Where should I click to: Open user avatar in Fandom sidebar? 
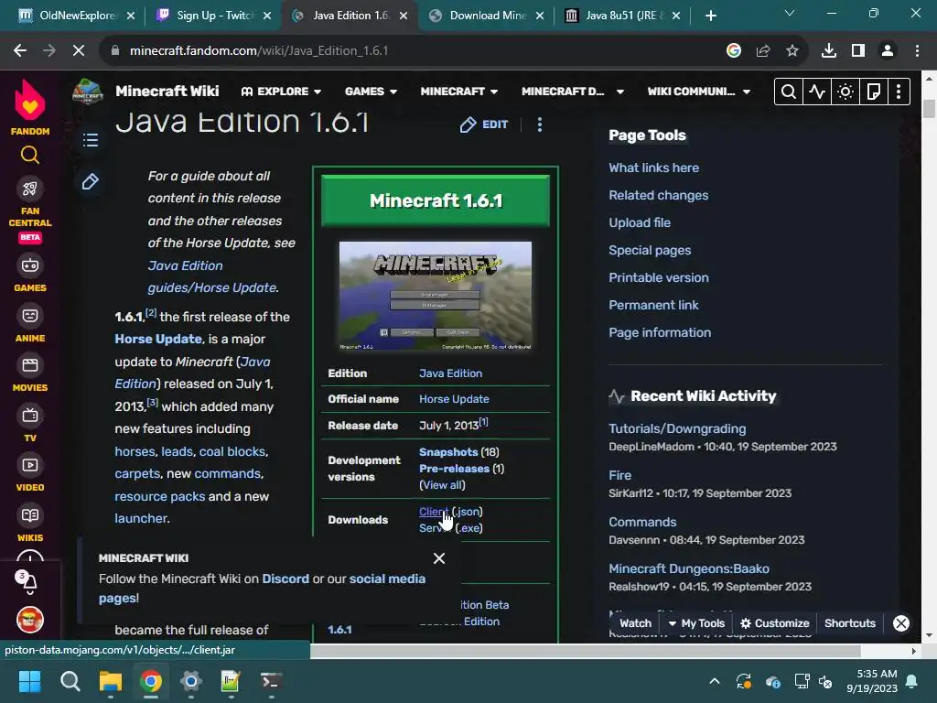(x=30, y=620)
